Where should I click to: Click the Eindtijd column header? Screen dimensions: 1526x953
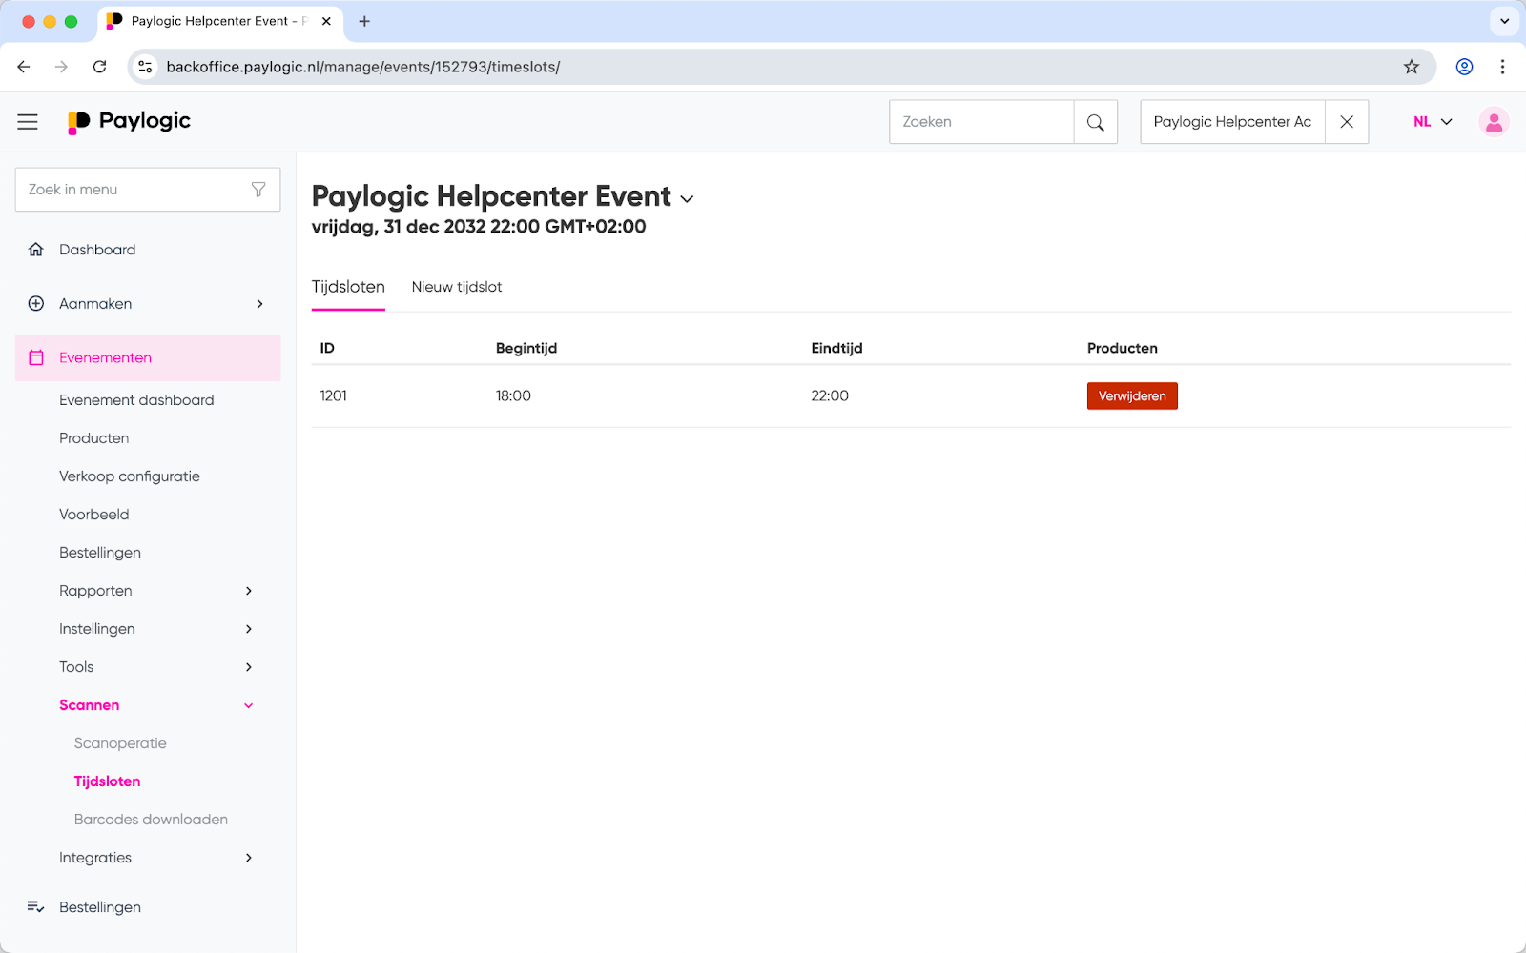[836, 348]
